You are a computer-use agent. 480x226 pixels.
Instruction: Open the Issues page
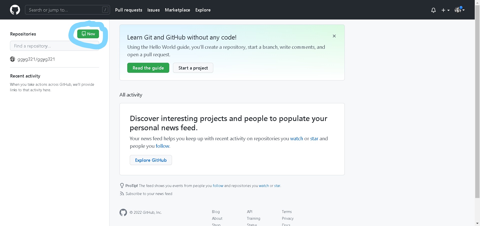[x=153, y=10]
